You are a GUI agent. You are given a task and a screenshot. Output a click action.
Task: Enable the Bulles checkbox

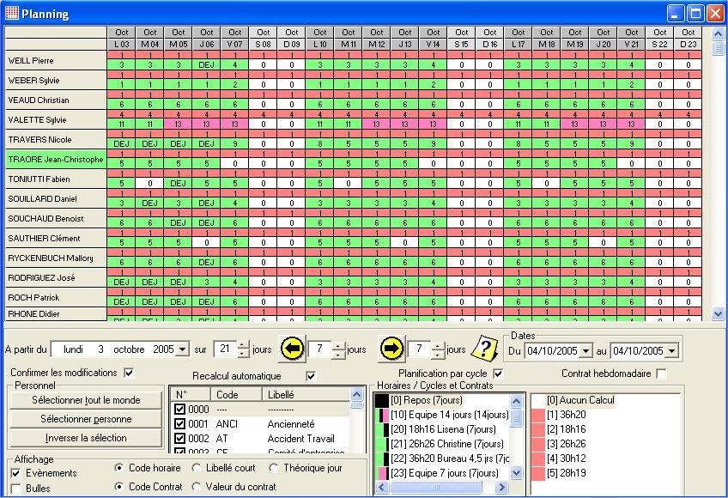click(15, 489)
